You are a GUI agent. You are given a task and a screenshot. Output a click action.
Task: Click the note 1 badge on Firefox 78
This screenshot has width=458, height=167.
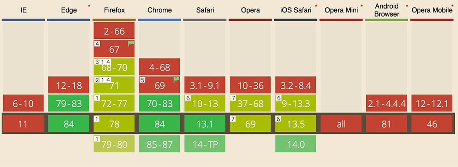(x=97, y=118)
